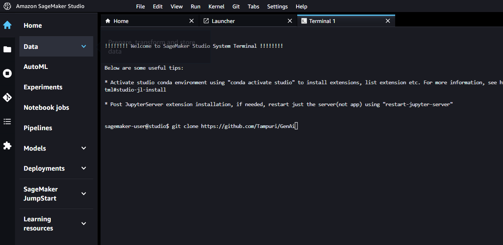Select Learning resources navigation item
503x245 pixels.
pyautogui.click(x=56, y=223)
